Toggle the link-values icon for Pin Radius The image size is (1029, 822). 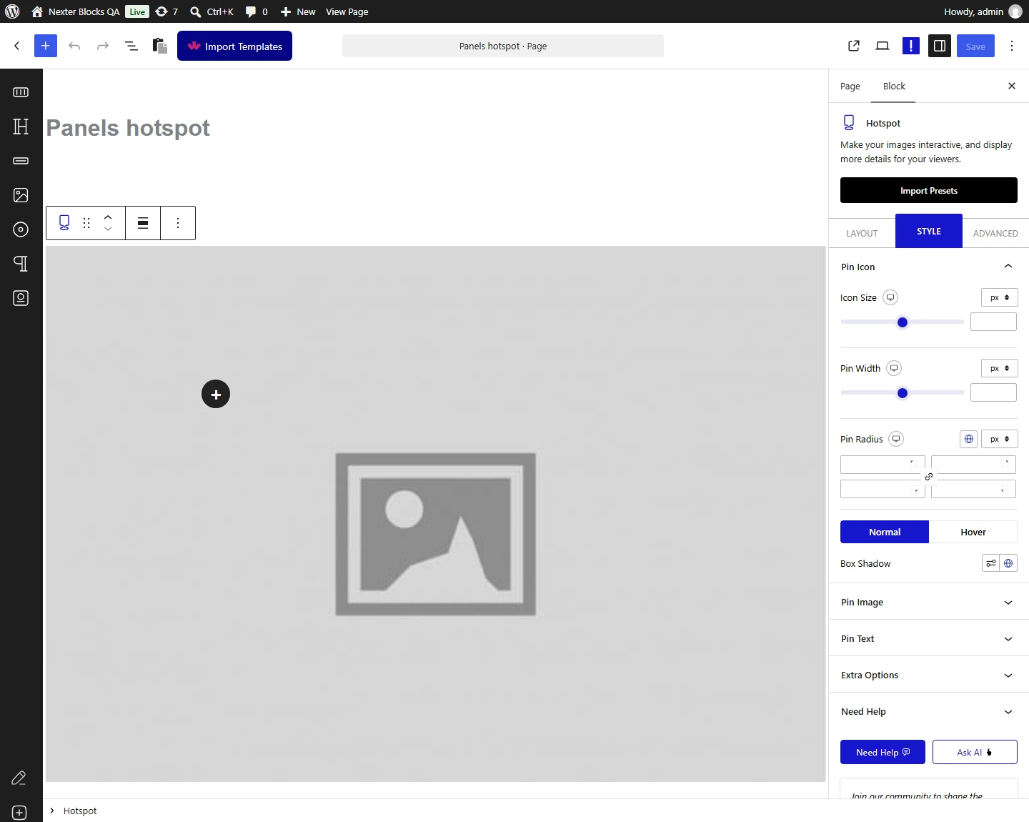(929, 477)
